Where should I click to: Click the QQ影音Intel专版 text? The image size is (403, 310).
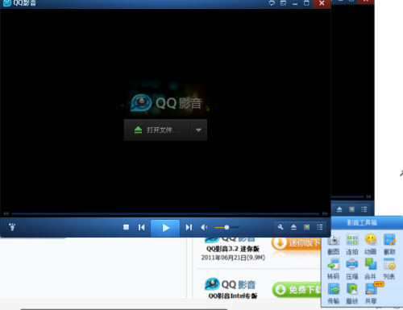[233, 296]
